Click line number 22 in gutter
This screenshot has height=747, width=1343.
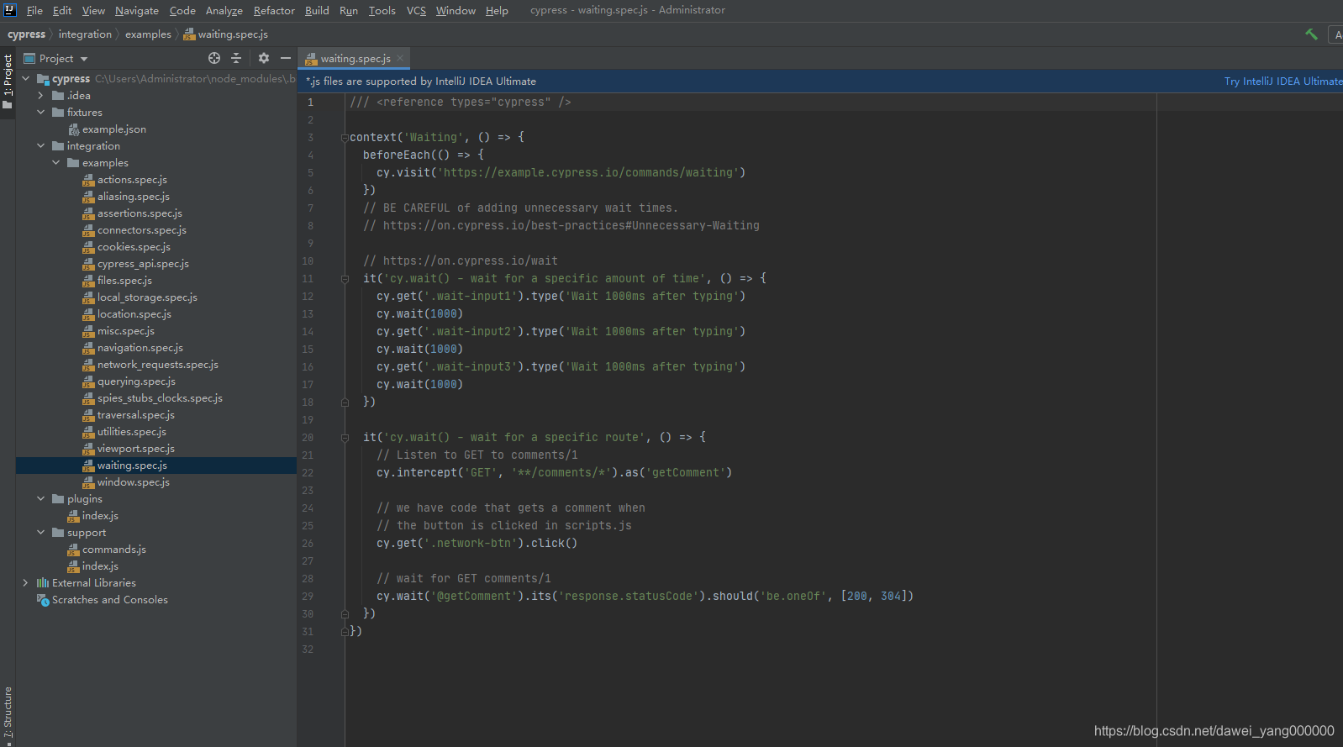coord(308,472)
